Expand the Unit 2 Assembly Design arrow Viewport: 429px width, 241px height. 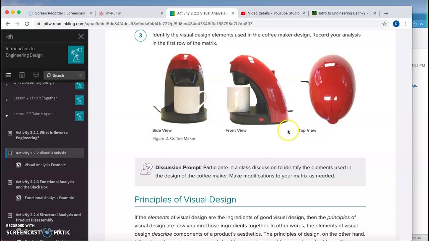(6, 85)
